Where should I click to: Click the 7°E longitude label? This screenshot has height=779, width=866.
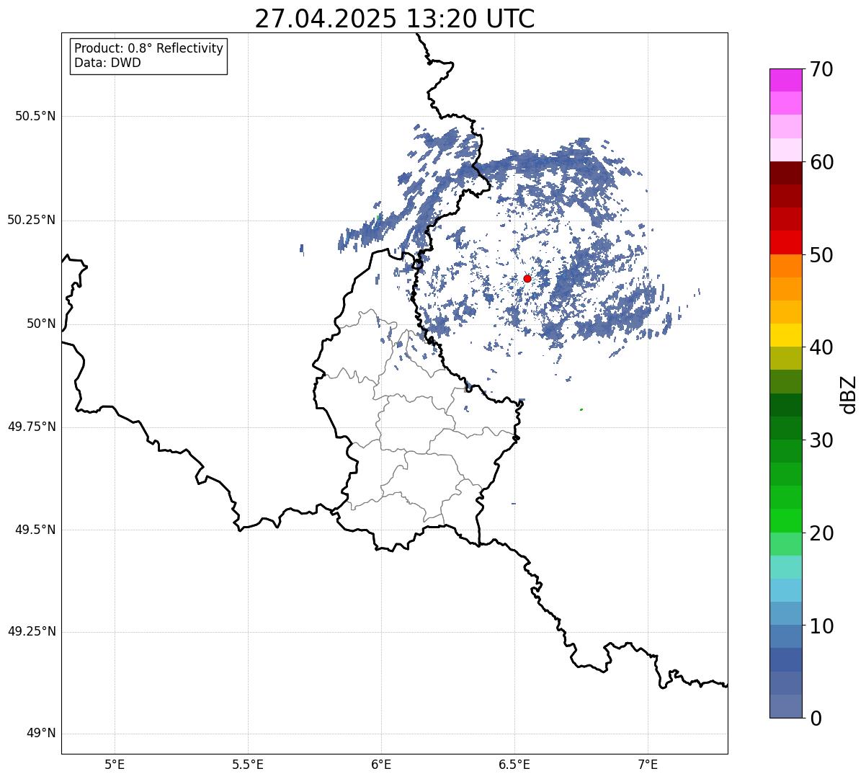(648, 765)
